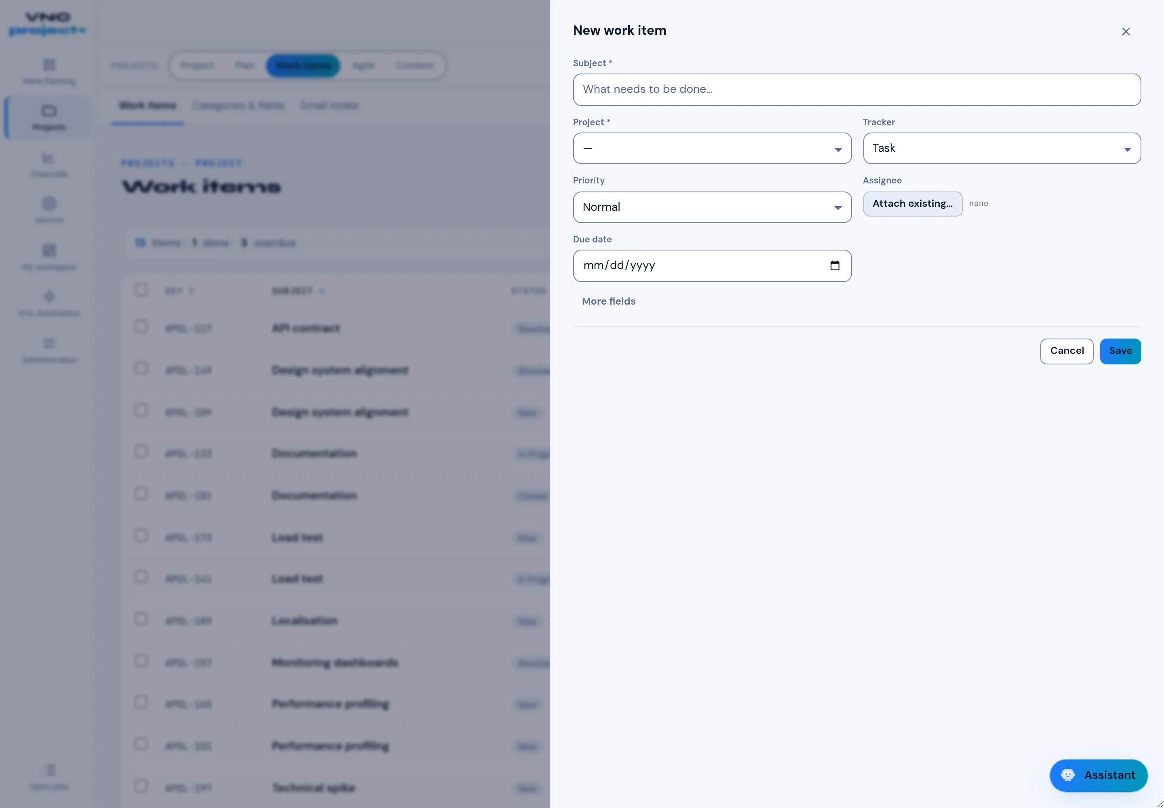
Task: Open the Tracker dropdown showing Task
Action: click(1002, 148)
